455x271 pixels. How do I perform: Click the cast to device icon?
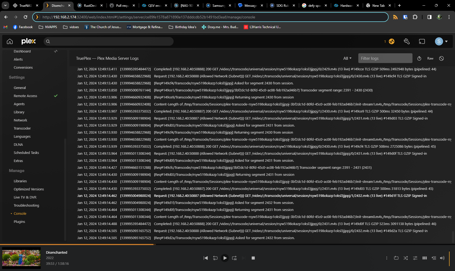tap(422, 41)
